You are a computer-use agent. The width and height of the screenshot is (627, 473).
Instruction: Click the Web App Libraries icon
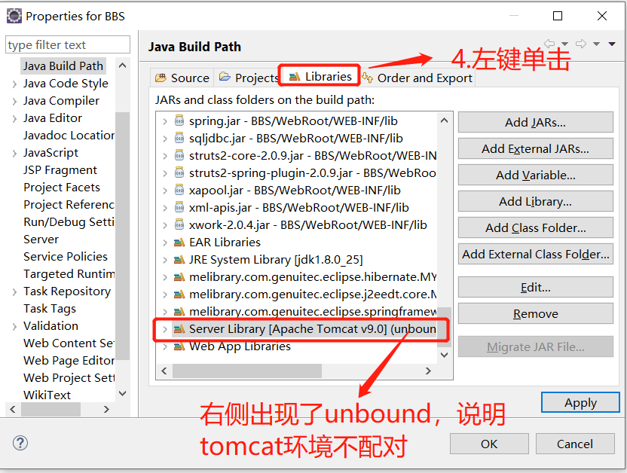pos(179,346)
